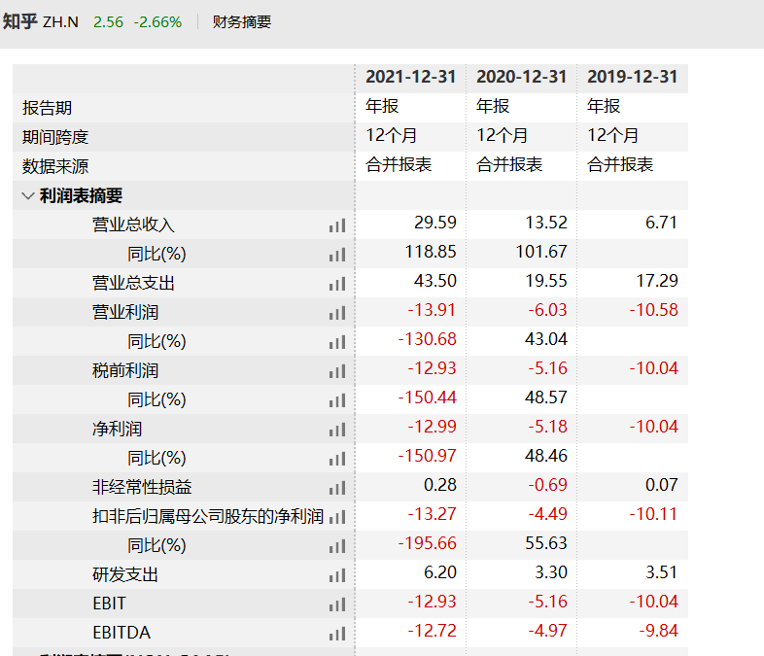The height and width of the screenshot is (656, 764).
Task: Open chart icon for 同比(%) under 扣非后净利润
Action: click(x=337, y=546)
